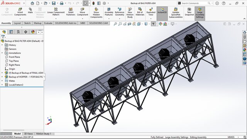Toggle the Select cursor tool

click(85, 3)
